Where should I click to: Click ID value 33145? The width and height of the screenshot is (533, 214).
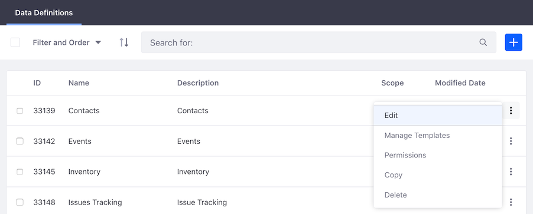coord(44,172)
